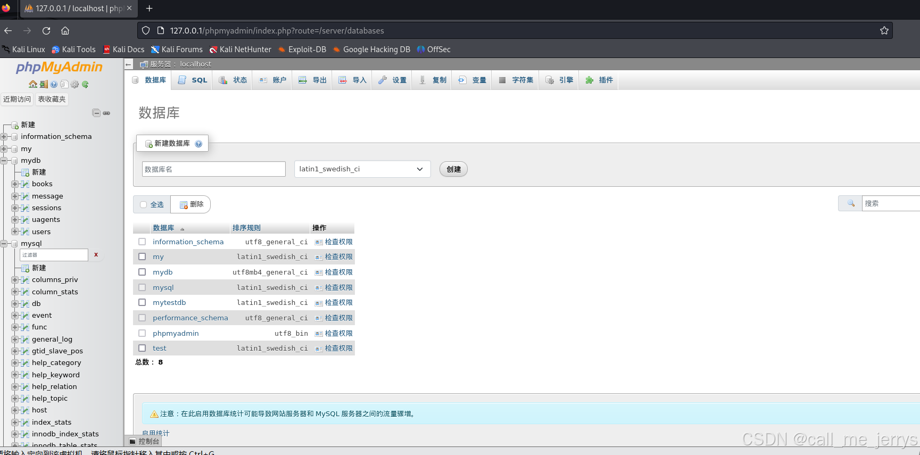The width and height of the screenshot is (920, 455).
Task: Hide navigation panel with left arrow icon
Action: point(128,64)
